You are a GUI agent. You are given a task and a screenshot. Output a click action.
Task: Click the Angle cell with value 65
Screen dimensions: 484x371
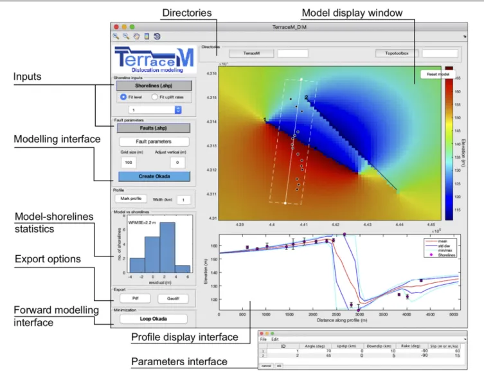pyautogui.click(x=315, y=356)
